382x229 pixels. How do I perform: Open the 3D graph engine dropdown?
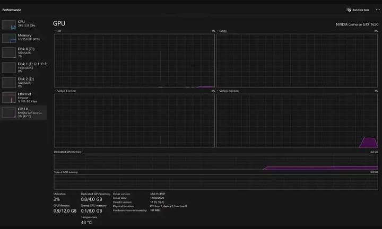[58, 31]
